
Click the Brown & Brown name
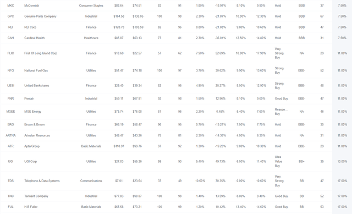pyautogui.click(x=34, y=125)
